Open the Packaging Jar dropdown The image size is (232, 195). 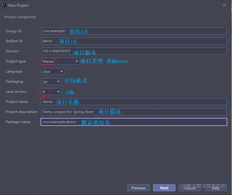[x=51, y=81]
